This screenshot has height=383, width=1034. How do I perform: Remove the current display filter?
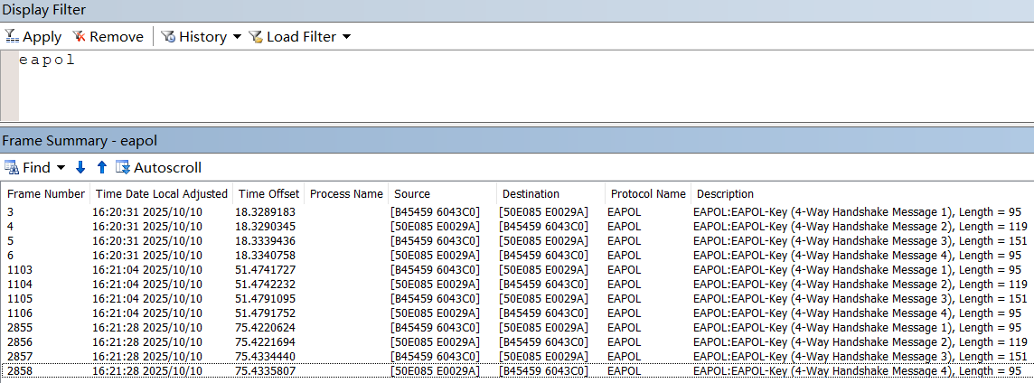[x=108, y=37]
